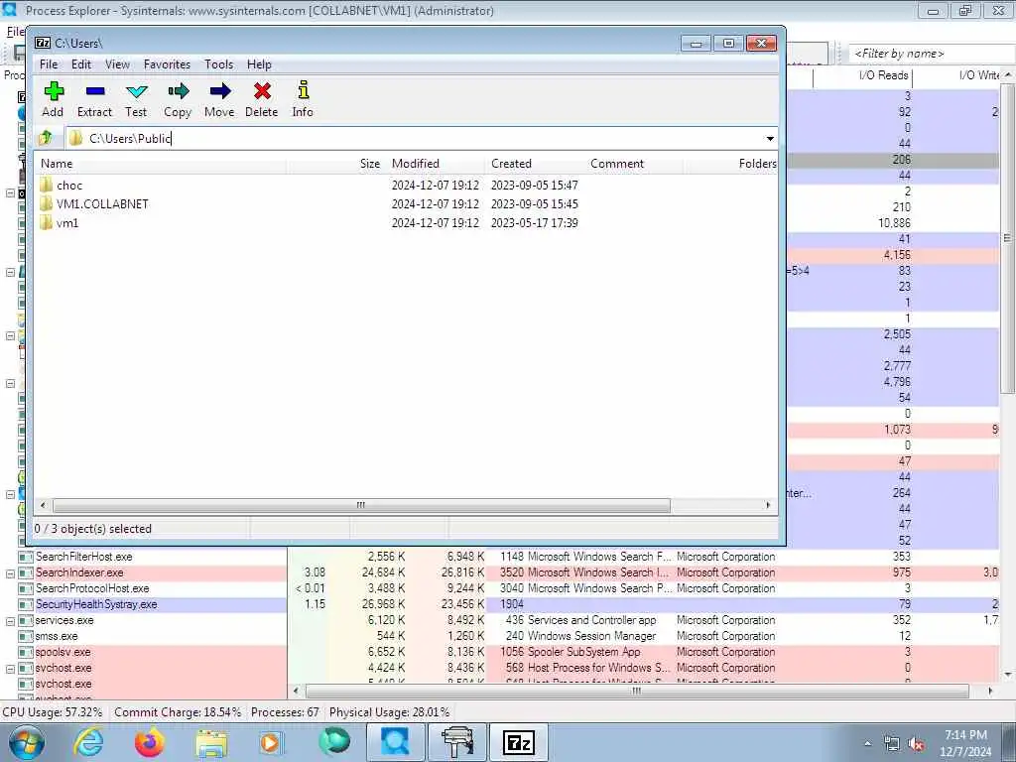Click the Filter by name box
Image resolution: width=1016 pixels, height=762 pixels.
pos(932,54)
